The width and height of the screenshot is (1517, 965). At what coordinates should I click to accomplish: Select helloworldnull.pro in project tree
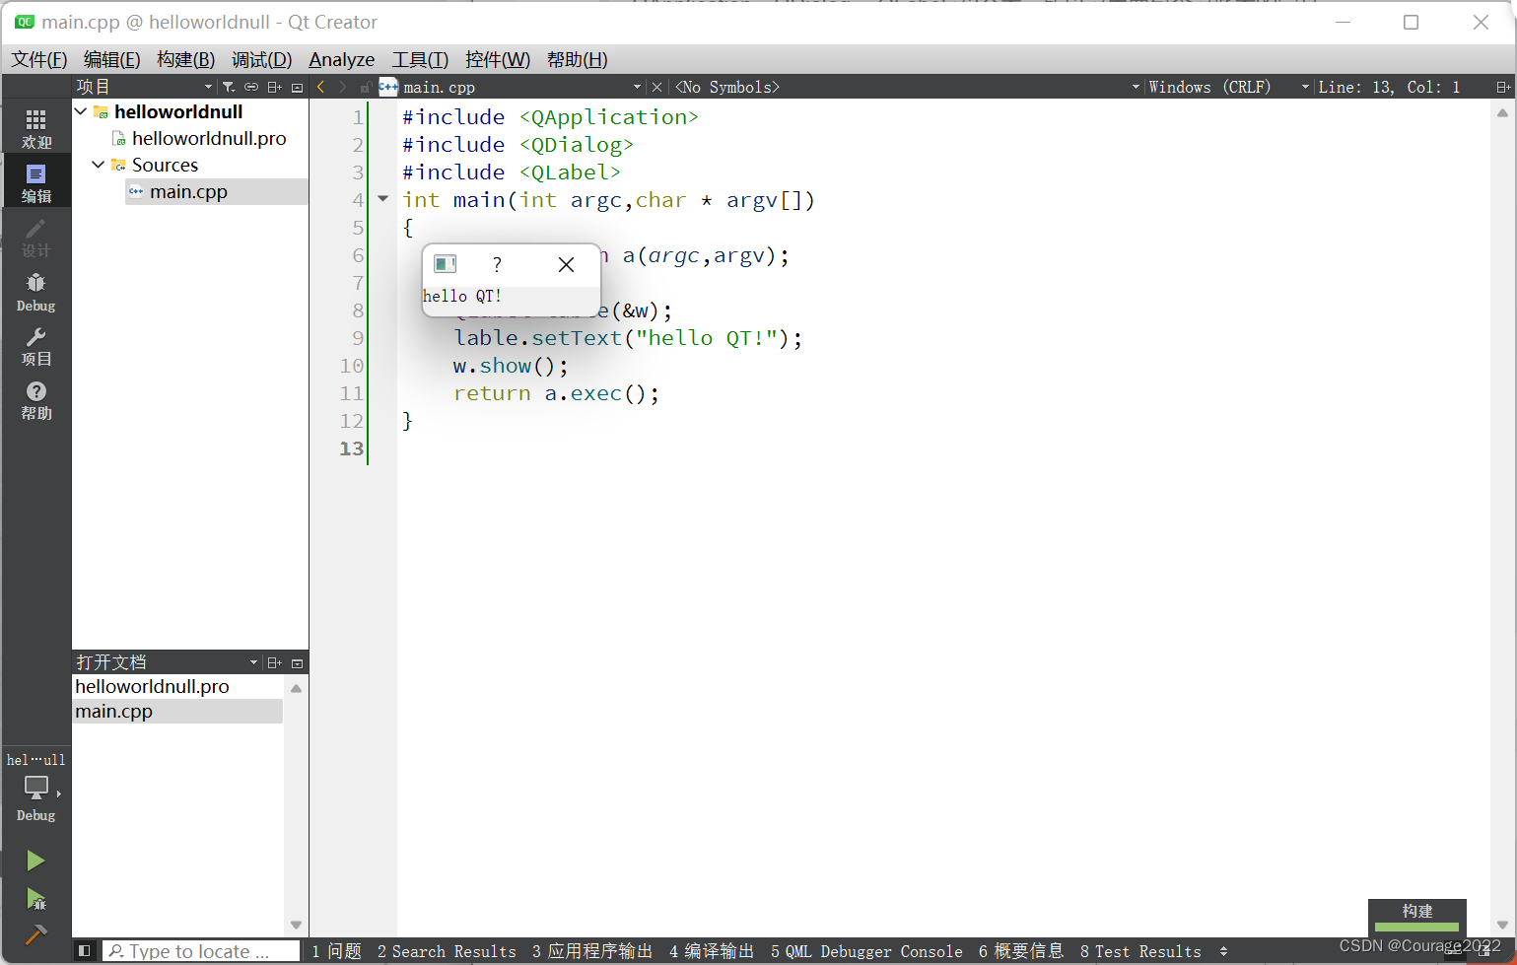point(209,139)
